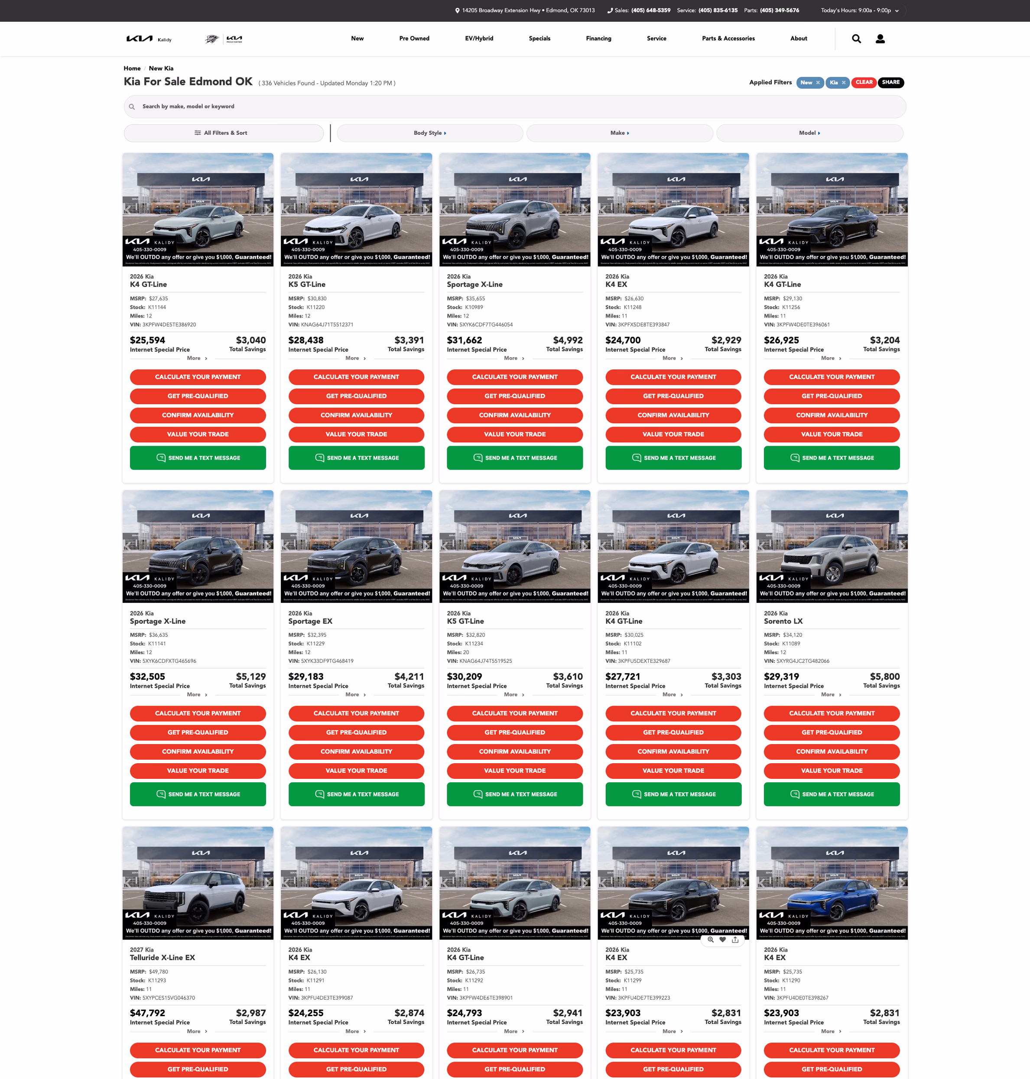Click New Kia breadcrumb link
This screenshot has width=1030, height=1079.
pyautogui.click(x=161, y=68)
